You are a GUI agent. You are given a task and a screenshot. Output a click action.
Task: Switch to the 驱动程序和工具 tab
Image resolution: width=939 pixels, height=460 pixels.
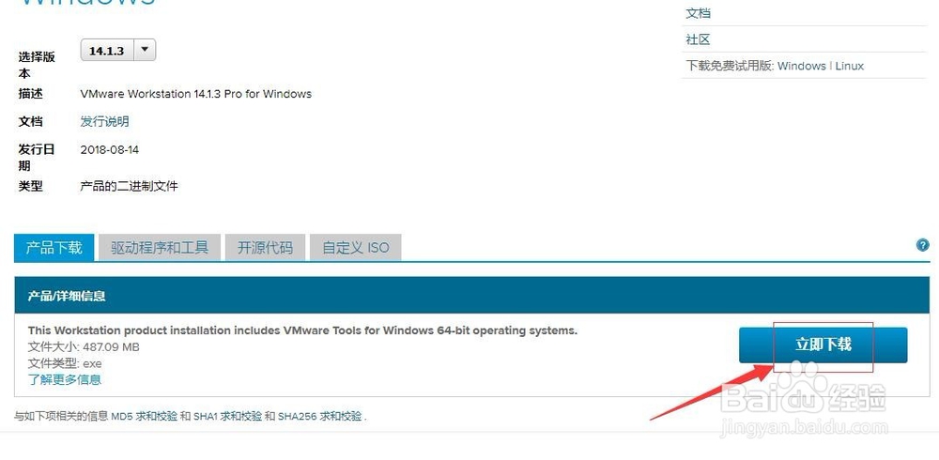[x=160, y=248]
